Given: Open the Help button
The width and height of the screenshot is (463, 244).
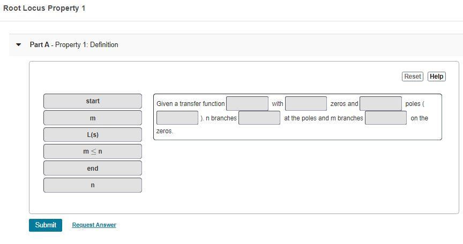Looking at the screenshot, I should (x=436, y=77).
